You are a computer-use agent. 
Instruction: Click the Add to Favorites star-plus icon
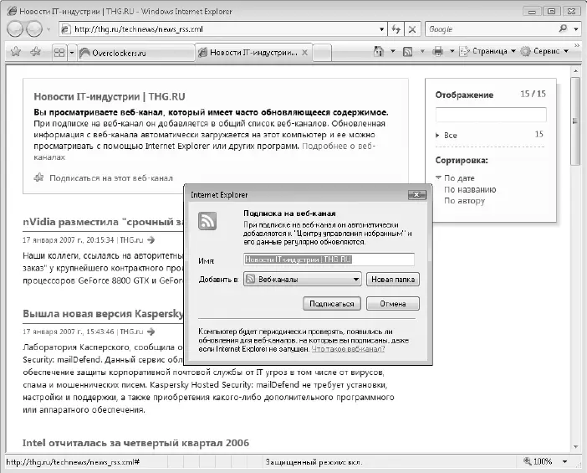pyautogui.click(x=36, y=51)
